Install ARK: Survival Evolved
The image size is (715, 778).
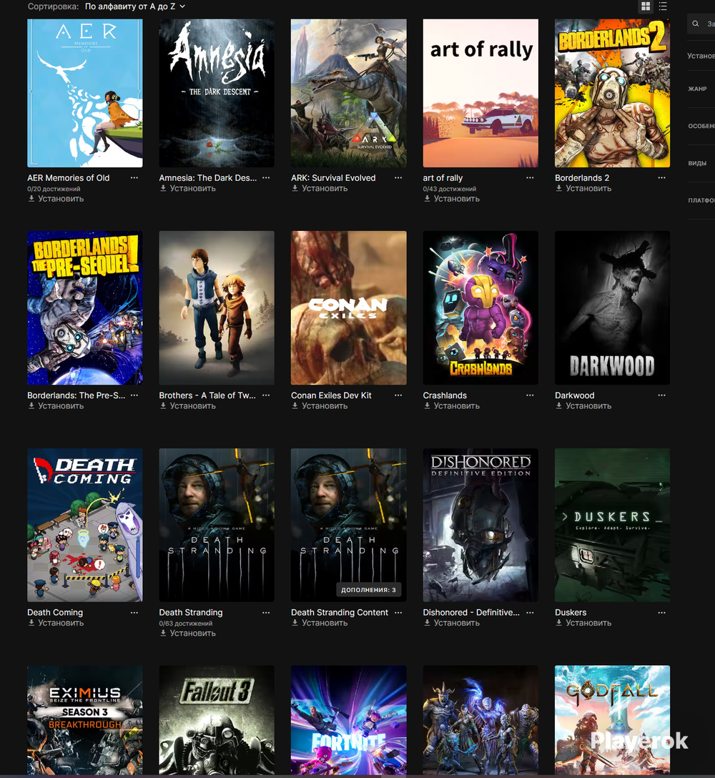(320, 189)
